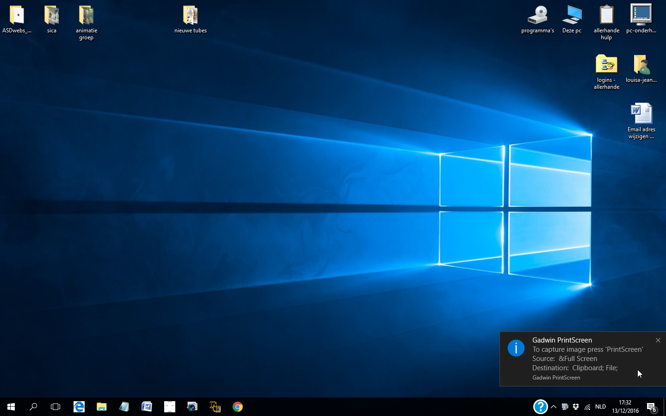Show hidden tray icons with the chevron

click(x=554, y=407)
